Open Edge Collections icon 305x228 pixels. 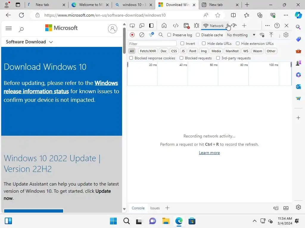click(260, 15)
